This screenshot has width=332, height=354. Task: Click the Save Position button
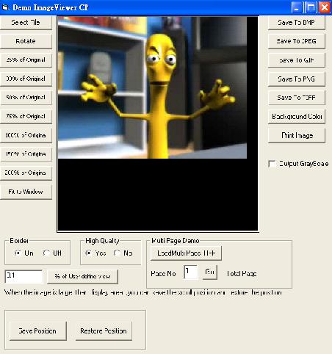pos(38,331)
